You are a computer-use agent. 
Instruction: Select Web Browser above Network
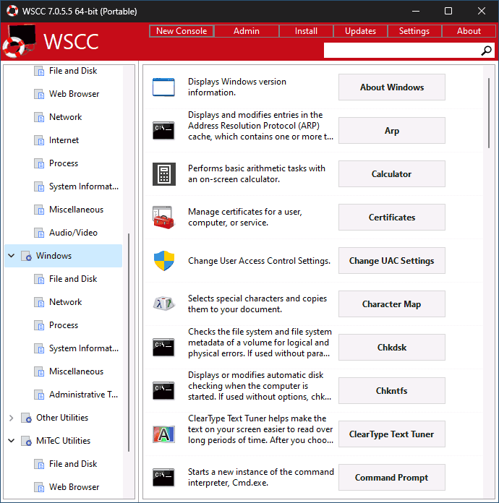tap(74, 94)
